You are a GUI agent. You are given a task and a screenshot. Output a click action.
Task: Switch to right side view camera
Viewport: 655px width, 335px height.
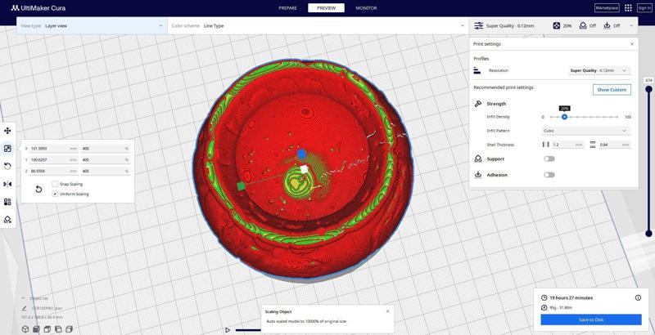point(69,329)
